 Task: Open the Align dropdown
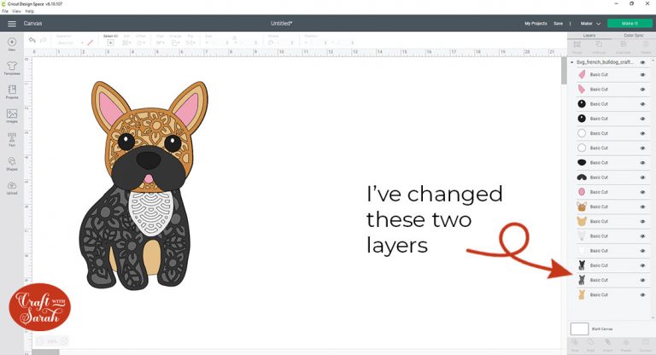click(161, 41)
